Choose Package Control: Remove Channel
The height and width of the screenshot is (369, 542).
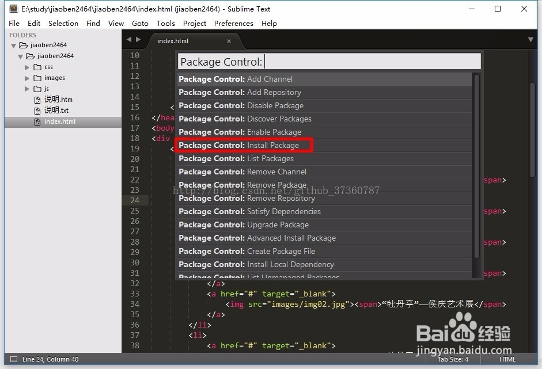tap(325, 172)
